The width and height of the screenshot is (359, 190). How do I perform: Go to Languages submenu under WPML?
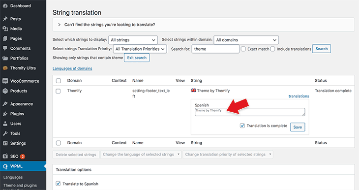click(x=13, y=177)
